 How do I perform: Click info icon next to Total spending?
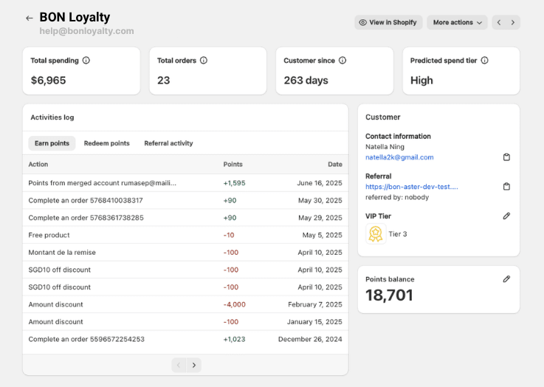[86, 61]
